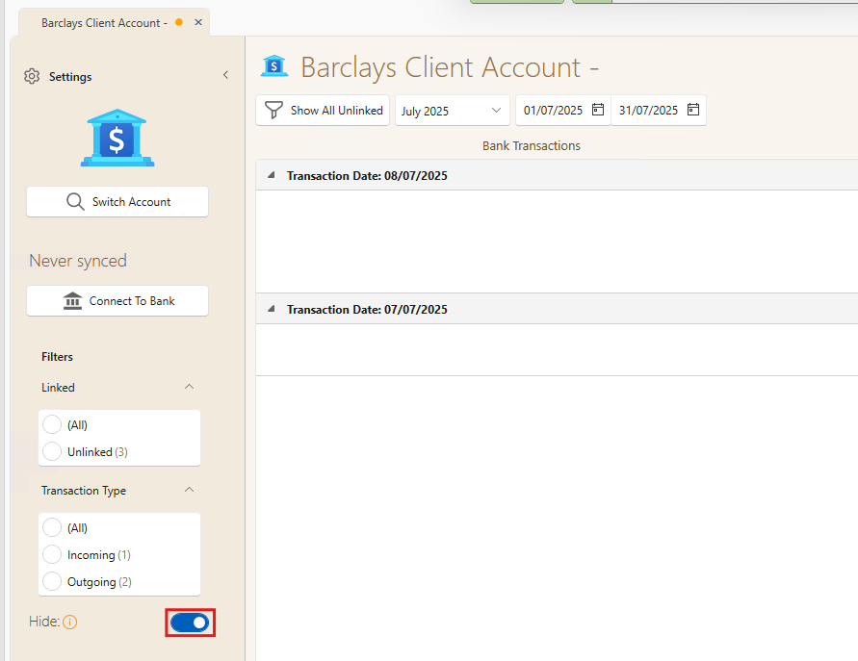This screenshot has width=858, height=661.
Task: Click the Bank Transactions heading
Action: 532,146
